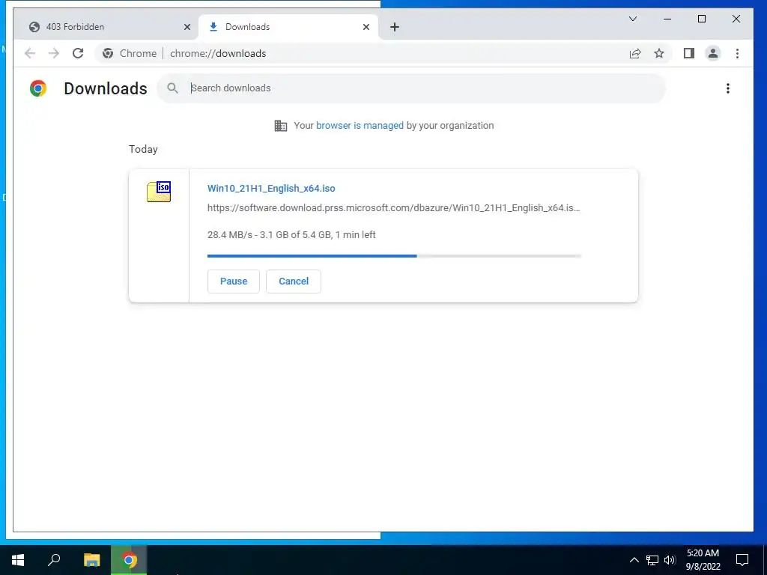767x575 pixels.
Task: Open the Win10_21H1_English_x64.iso file link
Action: (271, 188)
